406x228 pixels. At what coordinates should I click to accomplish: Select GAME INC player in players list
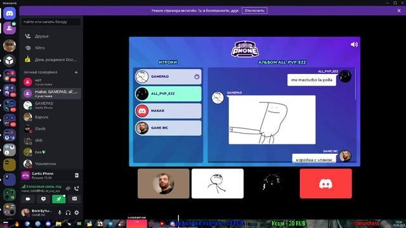click(x=167, y=128)
